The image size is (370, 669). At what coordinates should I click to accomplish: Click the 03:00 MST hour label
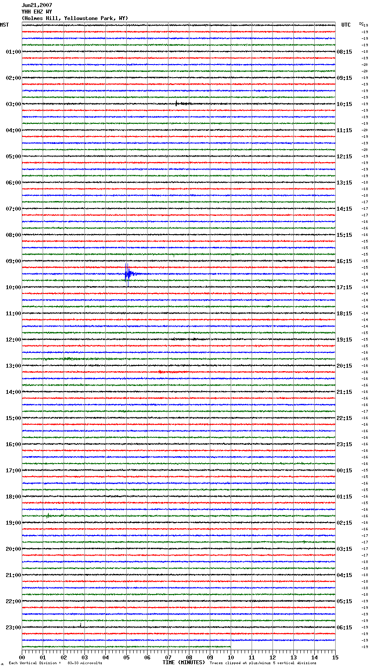click(x=13, y=104)
